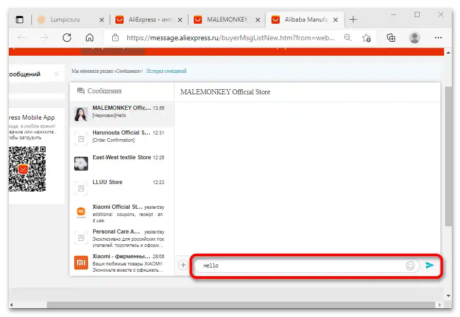The height and width of the screenshot is (317, 460).
Task: Open the Xiaomi - фирменны... conversation
Action: pos(122,263)
